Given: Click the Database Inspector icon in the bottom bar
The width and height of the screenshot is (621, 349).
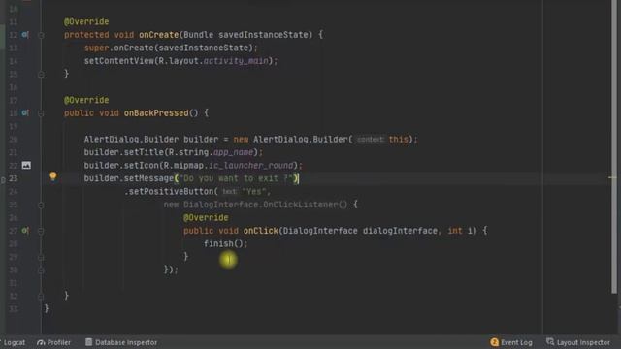Looking at the screenshot, I should point(88,342).
